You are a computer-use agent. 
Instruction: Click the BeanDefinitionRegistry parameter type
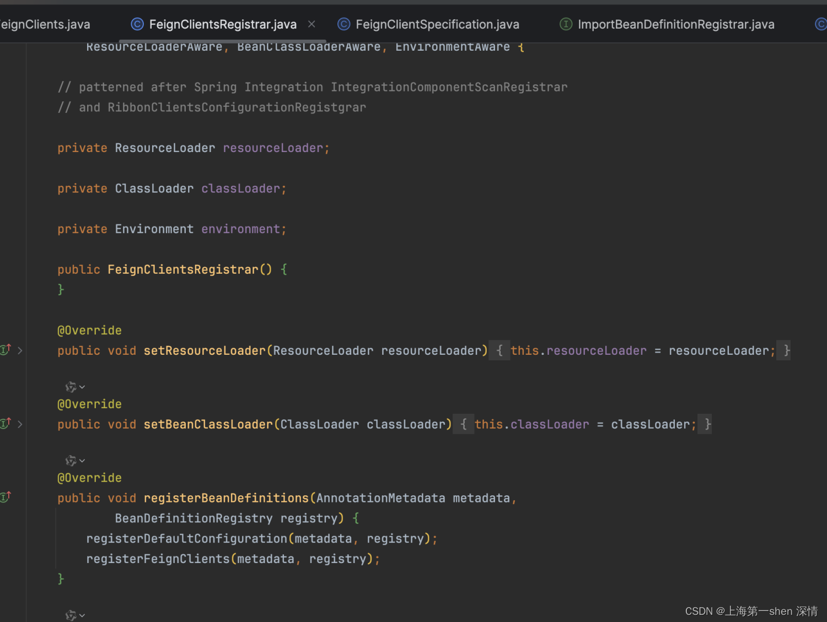click(194, 518)
